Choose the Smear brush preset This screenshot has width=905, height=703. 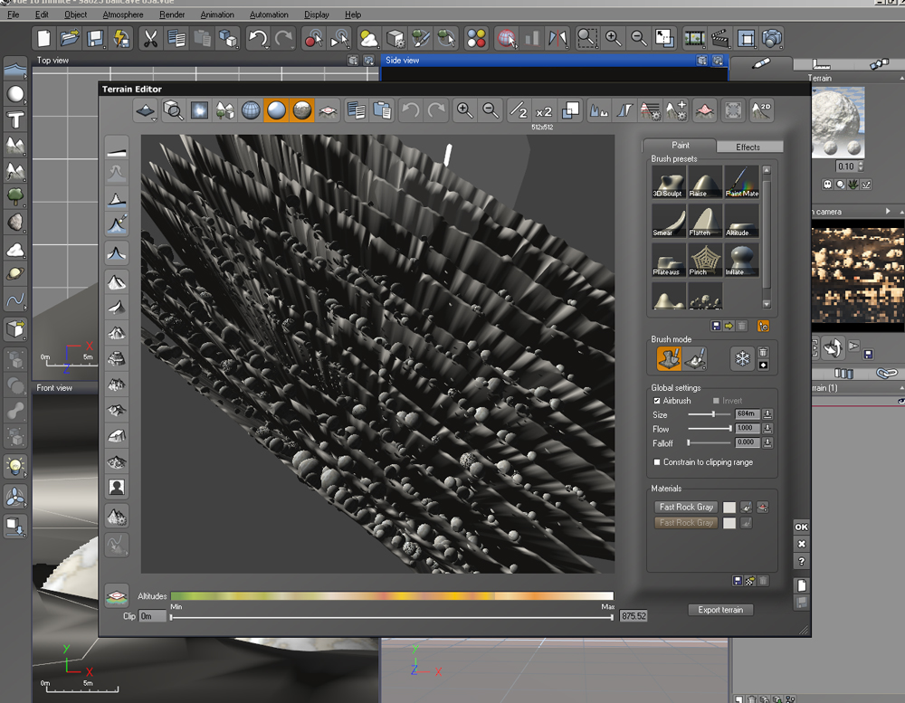pyautogui.click(x=668, y=220)
